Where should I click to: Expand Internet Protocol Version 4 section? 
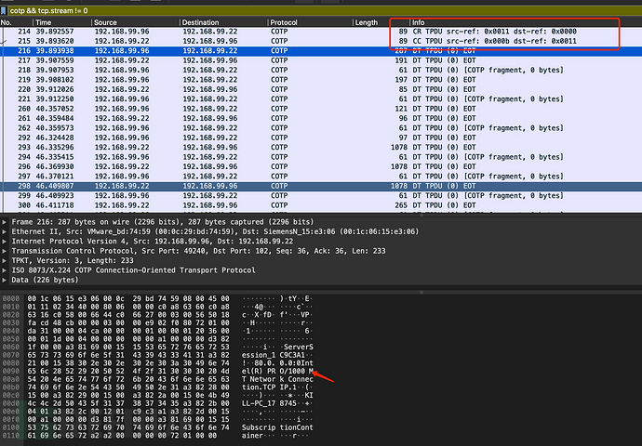pyautogui.click(x=6, y=243)
